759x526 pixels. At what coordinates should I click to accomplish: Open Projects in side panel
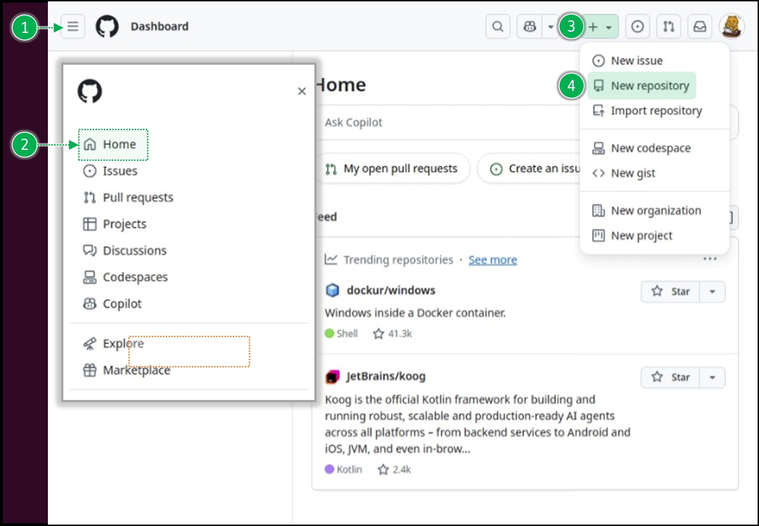tap(114, 224)
